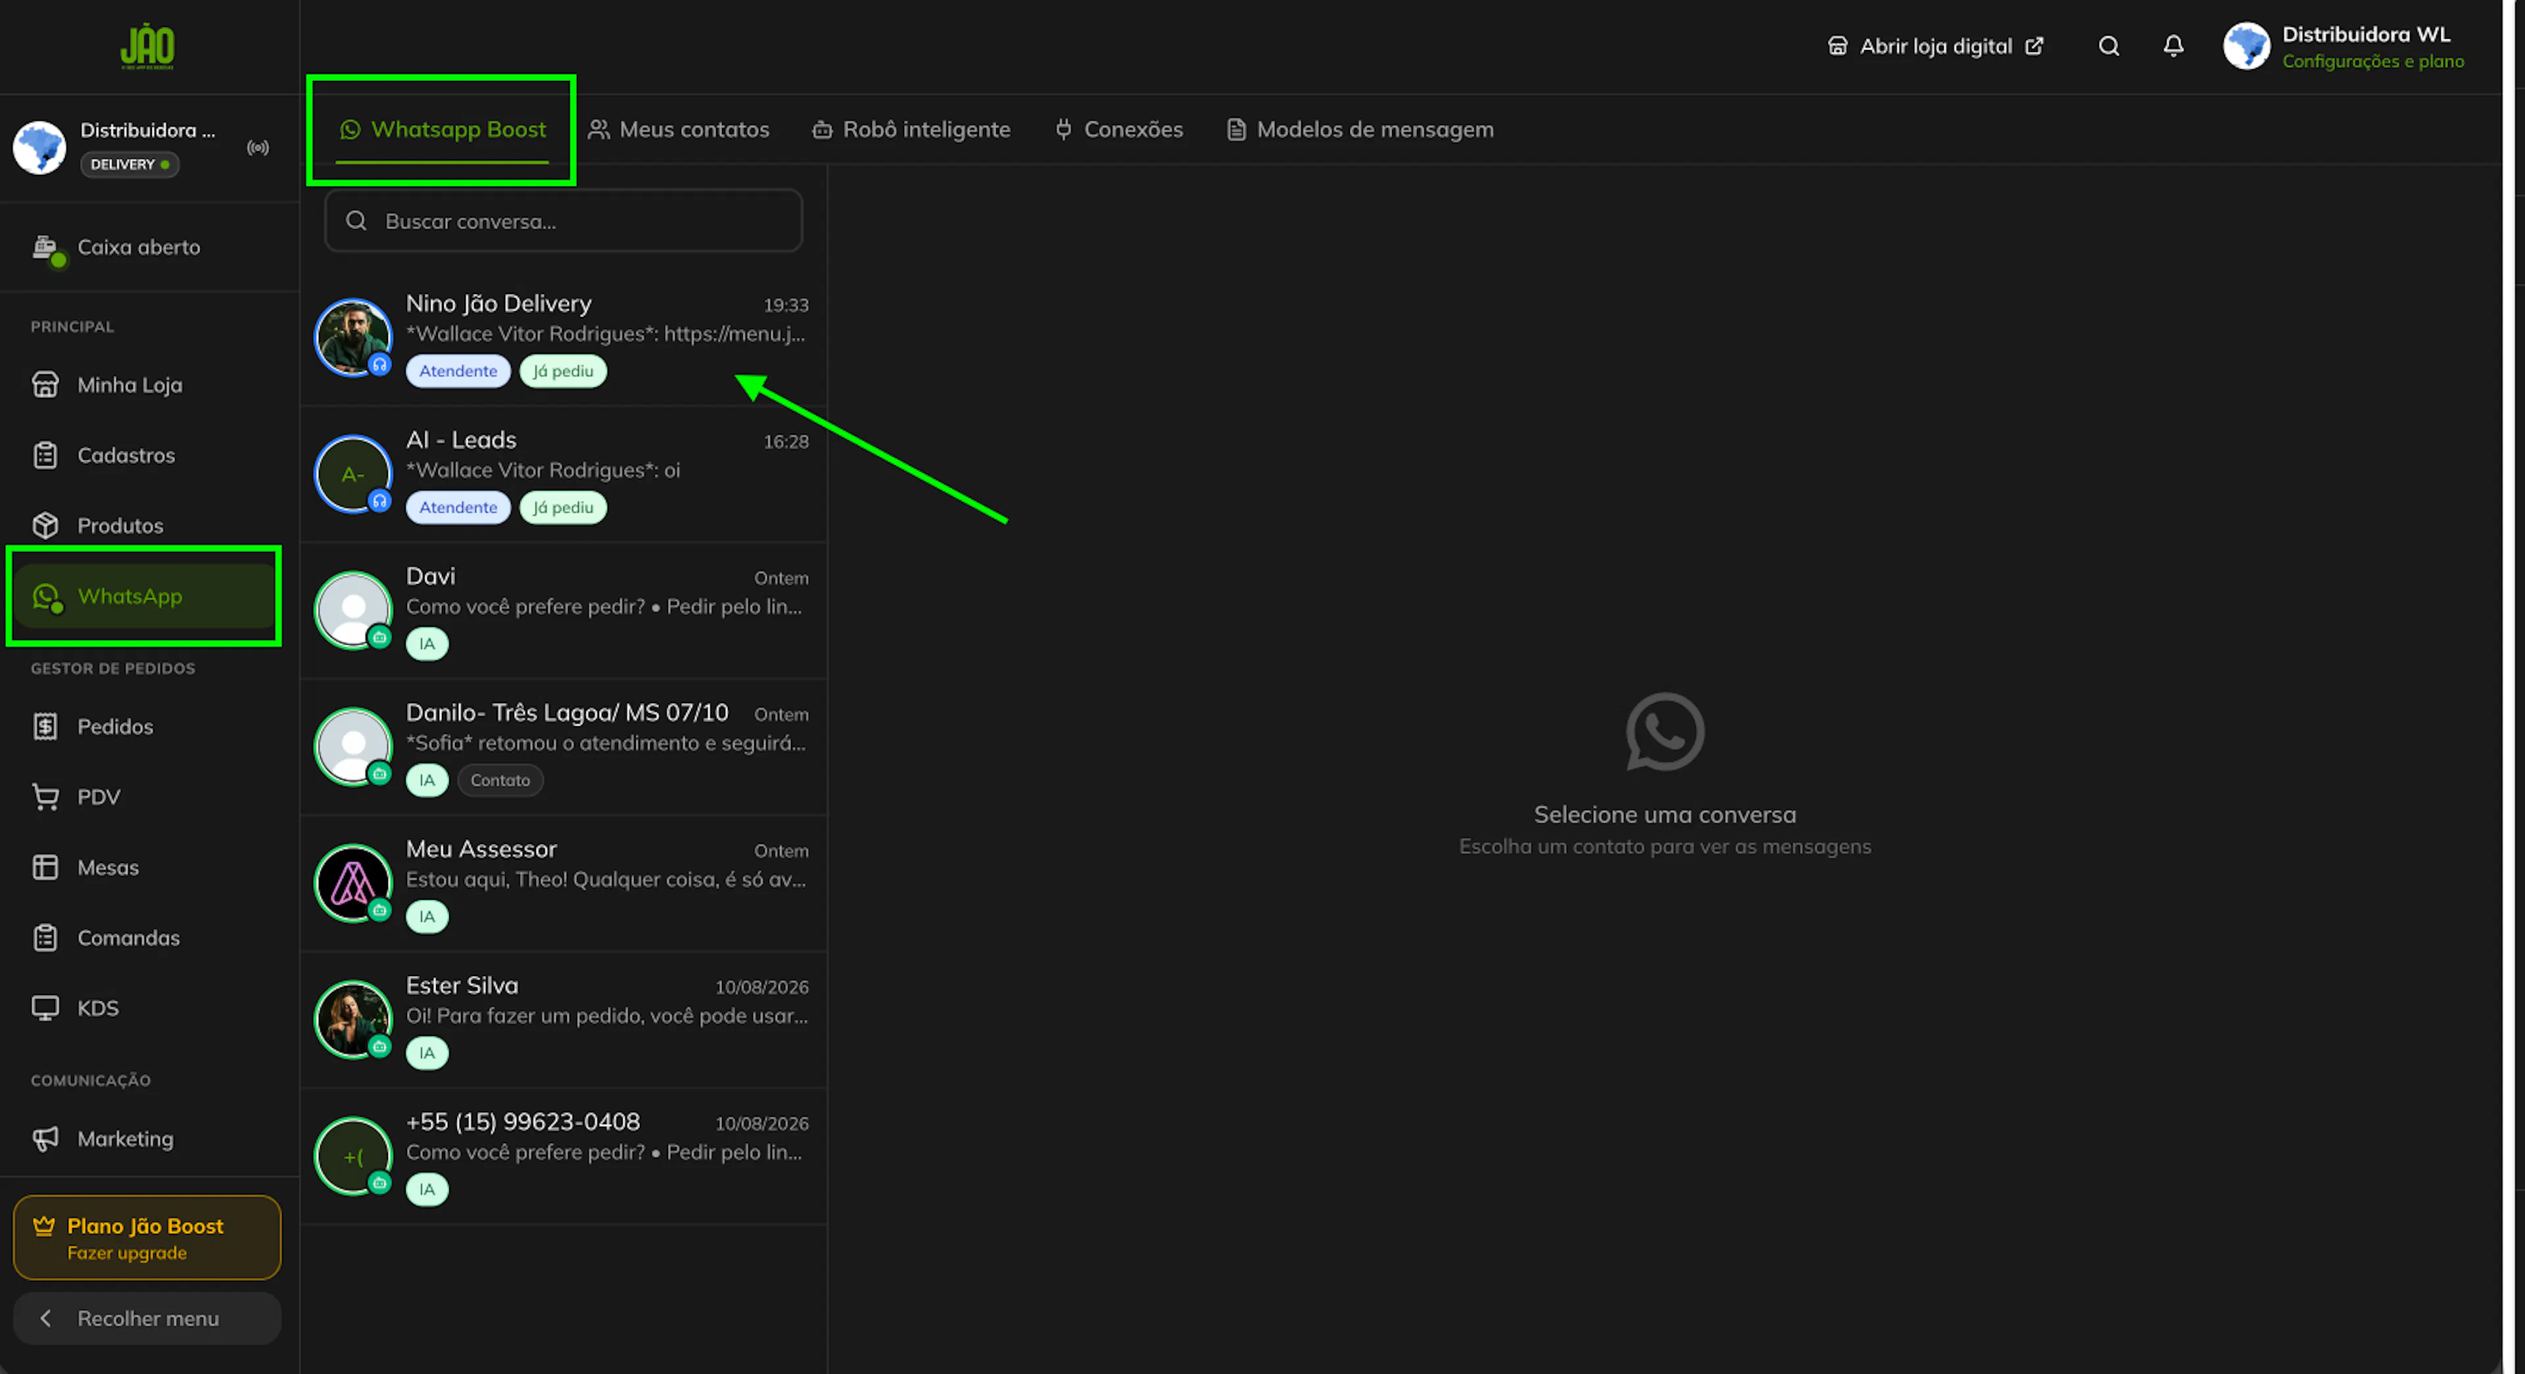Click the Pedidos receipt icon
Screen dimensions: 2525x1374
click(45, 727)
